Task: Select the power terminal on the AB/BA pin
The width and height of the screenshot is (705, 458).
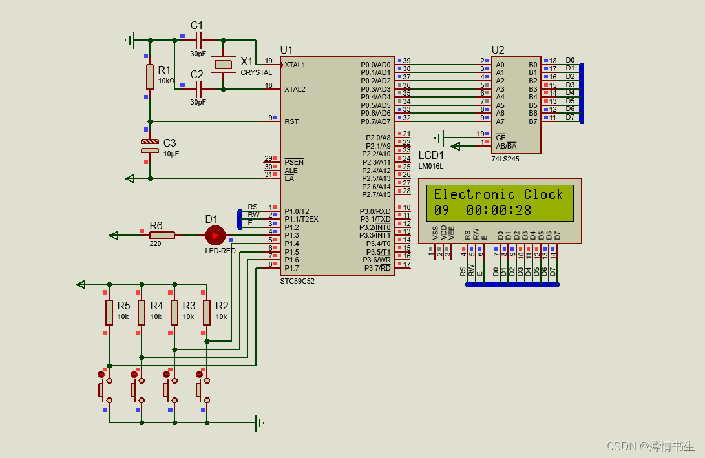Action: [x=456, y=146]
